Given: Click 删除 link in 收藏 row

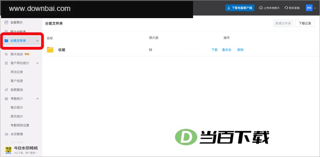Looking at the screenshot, I should [x=240, y=50].
